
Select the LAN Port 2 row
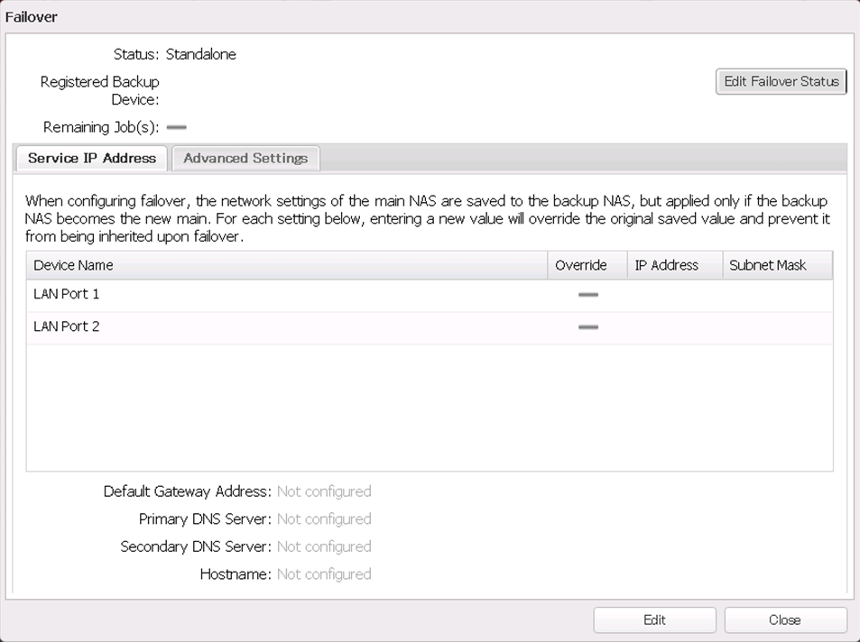click(67, 326)
